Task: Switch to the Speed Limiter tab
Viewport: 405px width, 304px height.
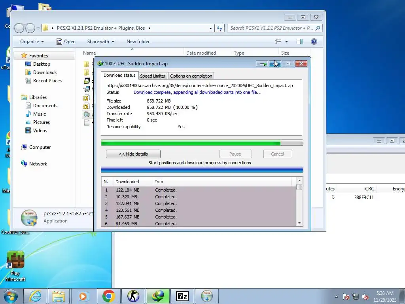Action: [x=153, y=76]
